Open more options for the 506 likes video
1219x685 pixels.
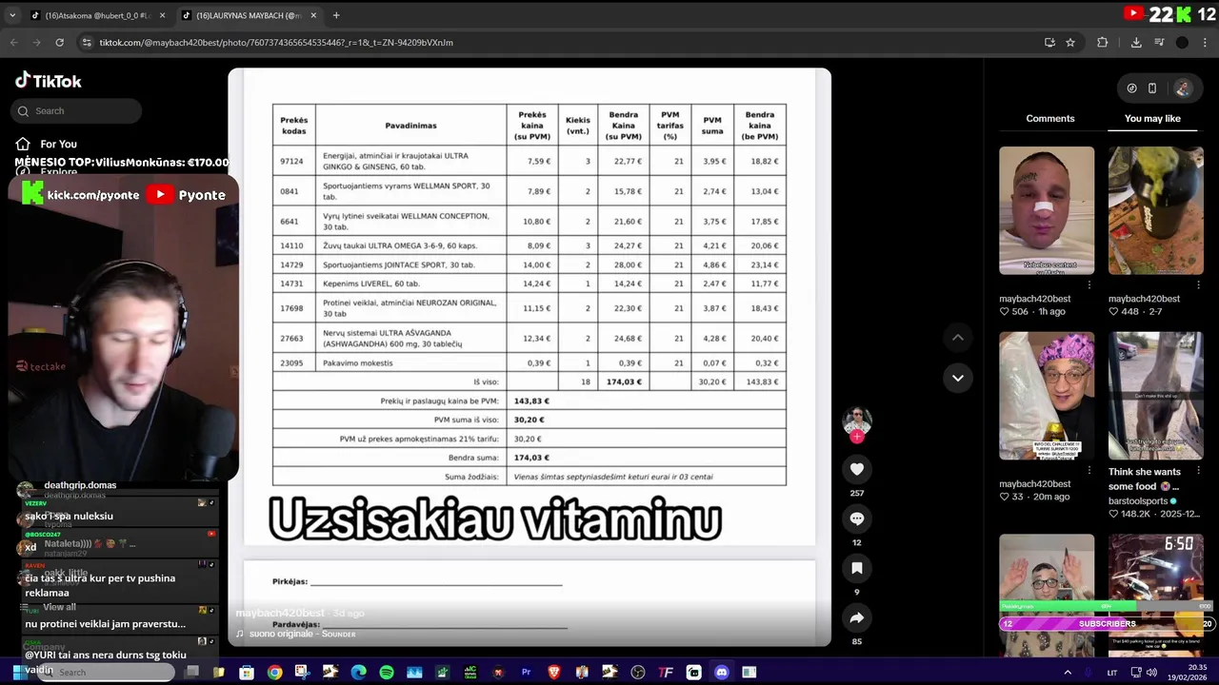(1089, 284)
